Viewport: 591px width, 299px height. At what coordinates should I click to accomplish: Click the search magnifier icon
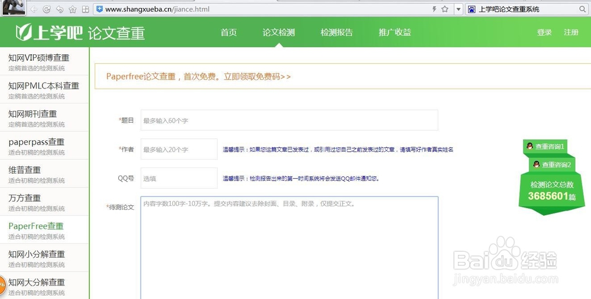582,9
